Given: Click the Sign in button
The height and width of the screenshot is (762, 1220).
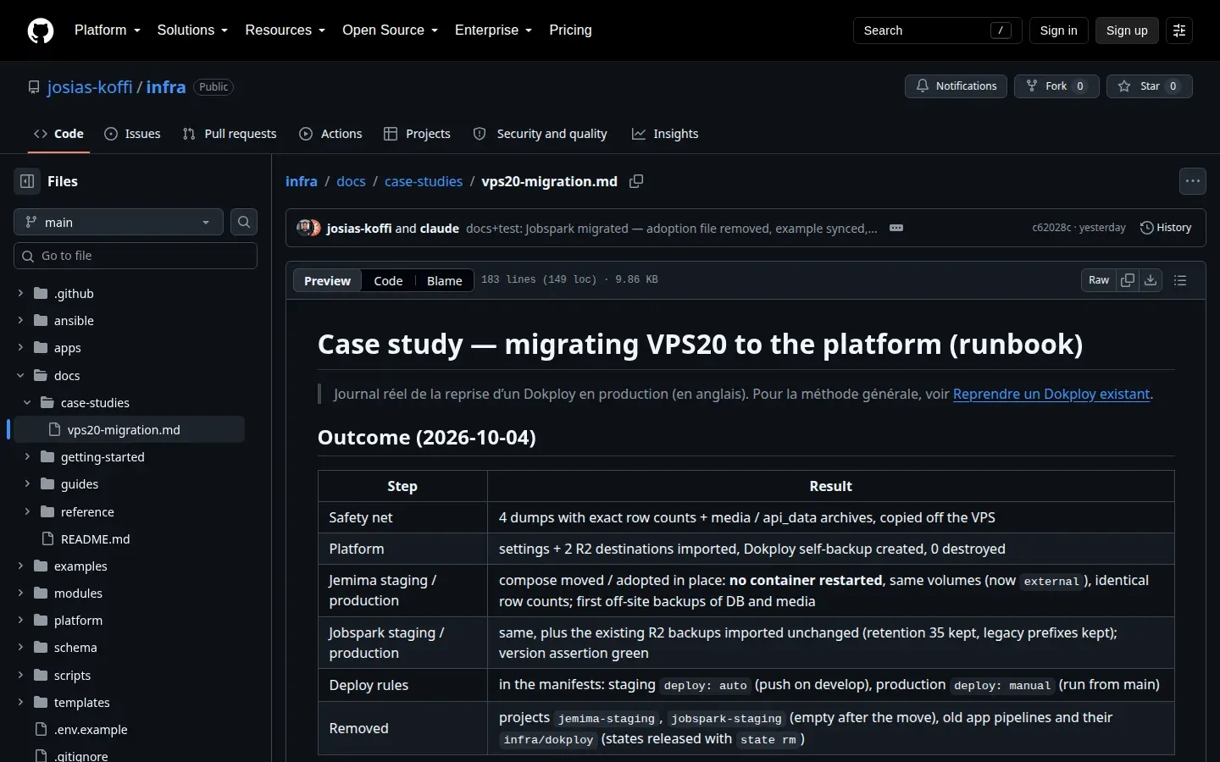Looking at the screenshot, I should tap(1058, 30).
